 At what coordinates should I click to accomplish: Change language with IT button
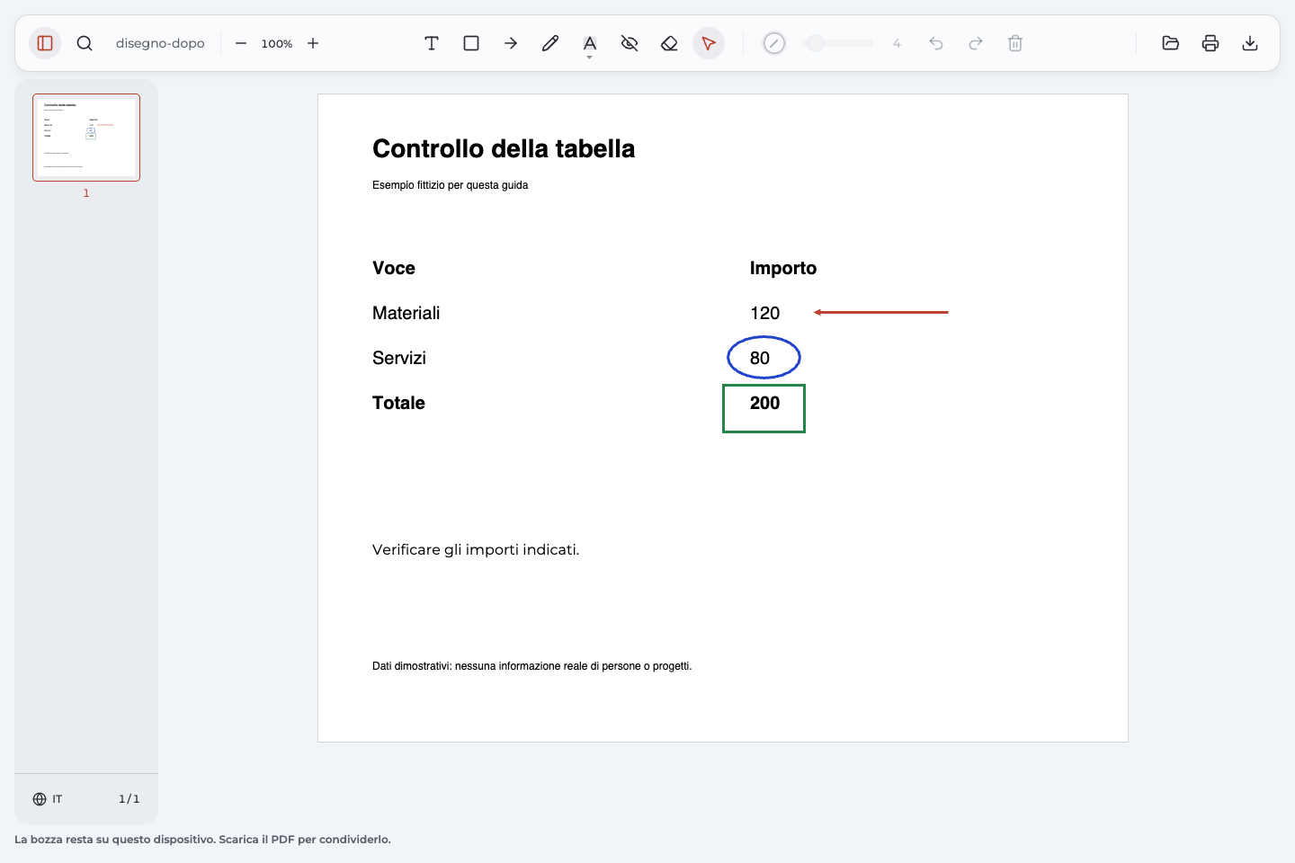tap(48, 799)
